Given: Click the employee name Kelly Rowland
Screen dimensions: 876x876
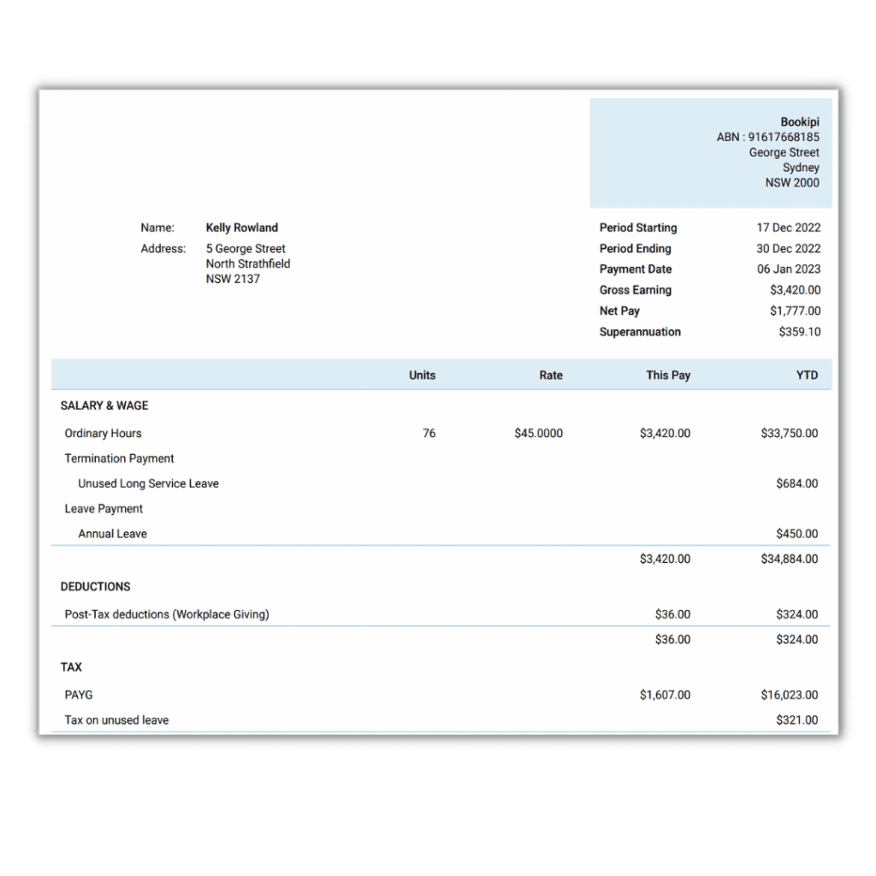Looking at the screenshot, I should pyautogui.click(x=241, y=228).
